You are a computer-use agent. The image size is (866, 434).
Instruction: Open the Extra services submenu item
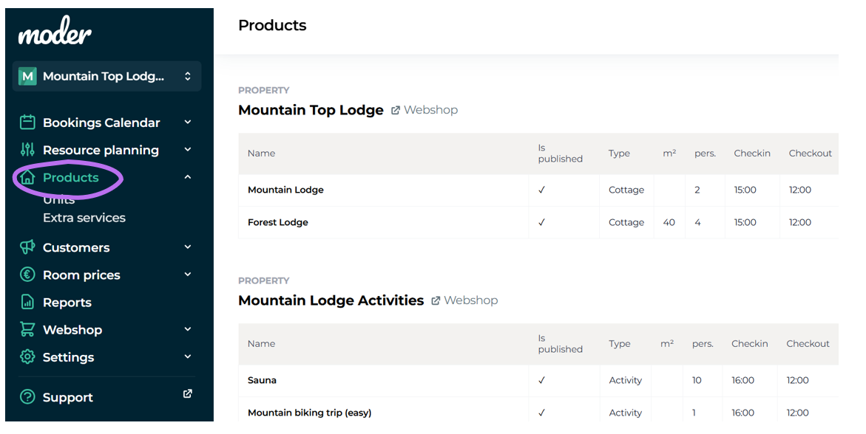(84, 218)
